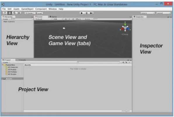Select the Rotate tool
This screenshot has width=174, height=117.
click(14, 13)
